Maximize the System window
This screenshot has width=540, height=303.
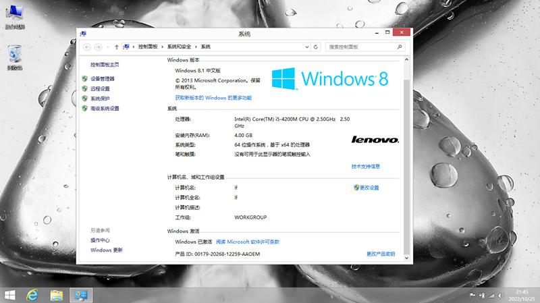(387, 32)
